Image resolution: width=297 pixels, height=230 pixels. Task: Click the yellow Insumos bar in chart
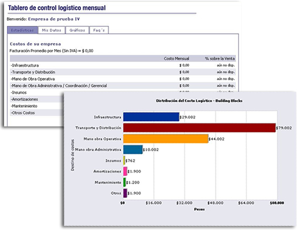click(x=124, y=160)
